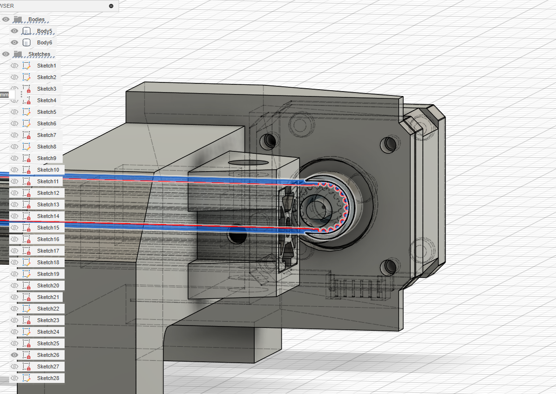This screenshot has width=556, height=394.
Task: Select Sketch15 label in the browser
Action: pyautogui.click(x=48, y=228)
